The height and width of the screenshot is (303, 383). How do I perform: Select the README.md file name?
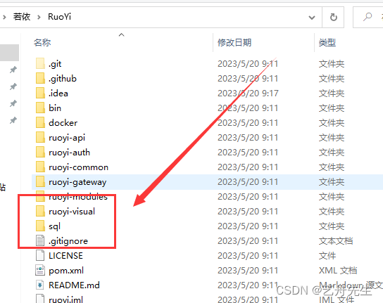74,285
